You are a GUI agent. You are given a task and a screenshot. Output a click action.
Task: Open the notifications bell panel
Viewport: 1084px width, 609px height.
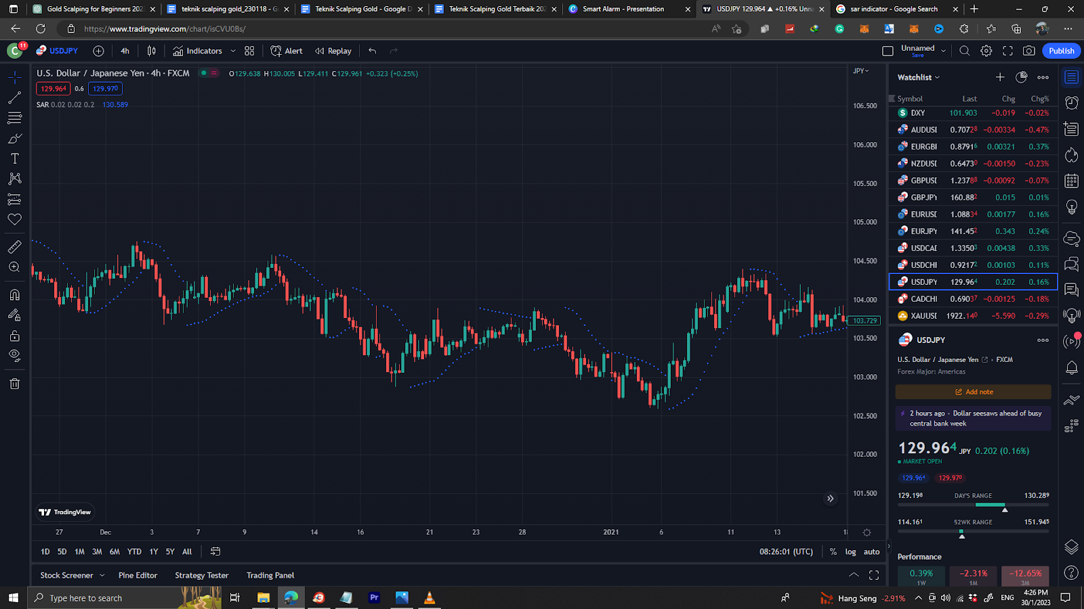click(x=1071, y=367)
